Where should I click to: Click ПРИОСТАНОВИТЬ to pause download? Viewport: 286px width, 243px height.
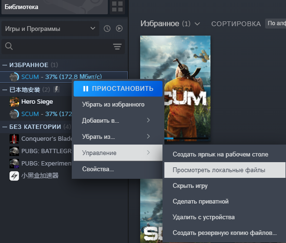pyautogui.click(x=118, y=88)
